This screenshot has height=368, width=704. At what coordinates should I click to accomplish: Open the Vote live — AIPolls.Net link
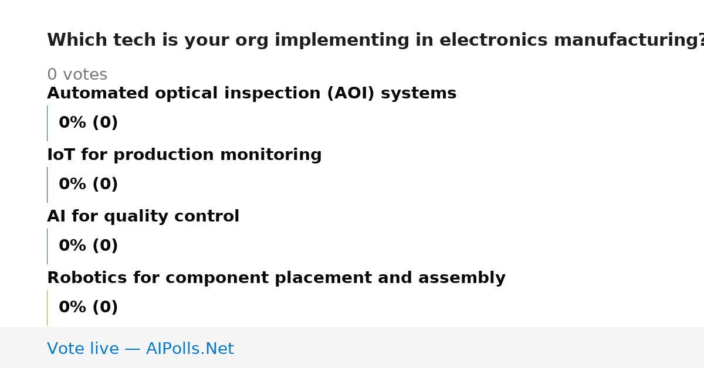click(x=140, y=349)
